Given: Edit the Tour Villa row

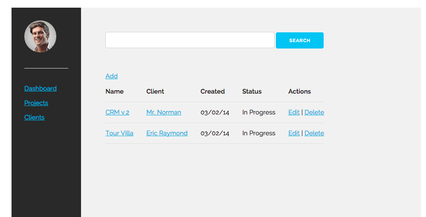Looking at the screenshot, I should click(294, 133).
